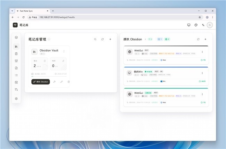Screen dimensions: 226x149
Task: Open the language translate icon in header
Action: tap(203, 25)
